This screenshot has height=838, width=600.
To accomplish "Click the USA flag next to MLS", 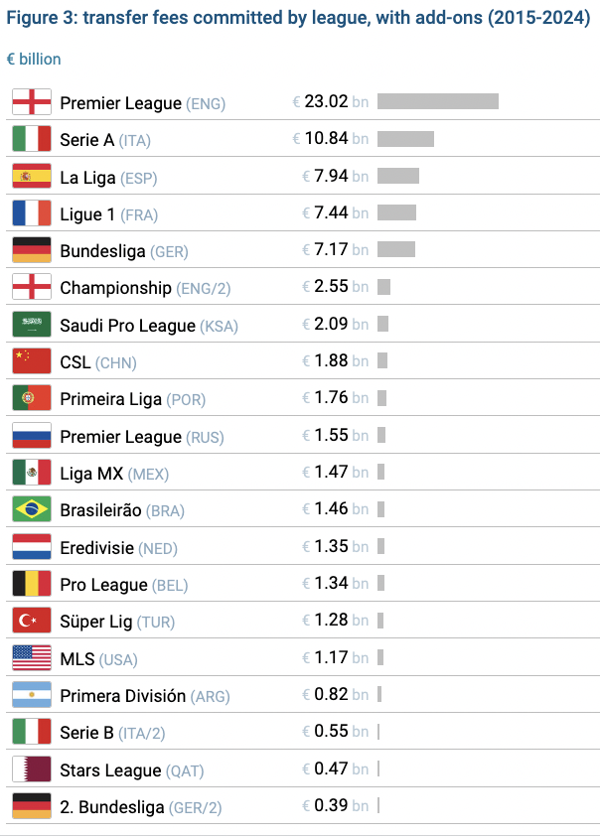I will [x=31, y=657].
